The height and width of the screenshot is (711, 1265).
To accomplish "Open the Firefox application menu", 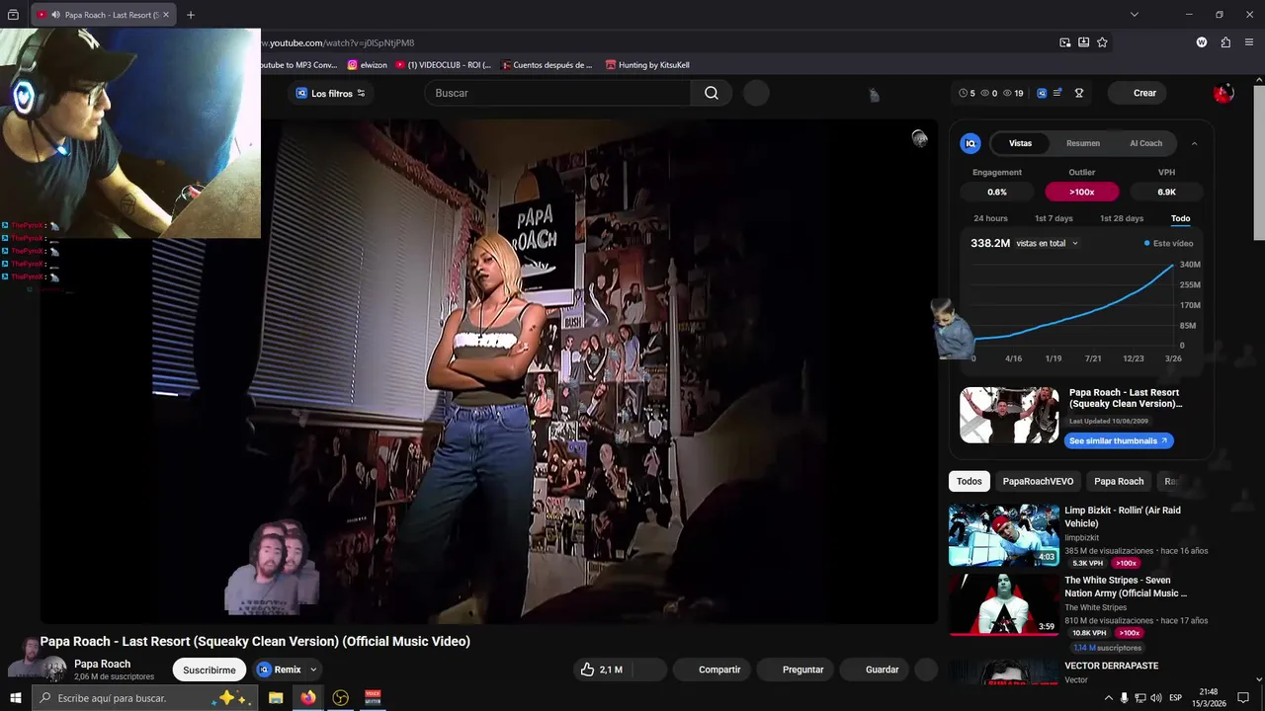I will 1250,42.
